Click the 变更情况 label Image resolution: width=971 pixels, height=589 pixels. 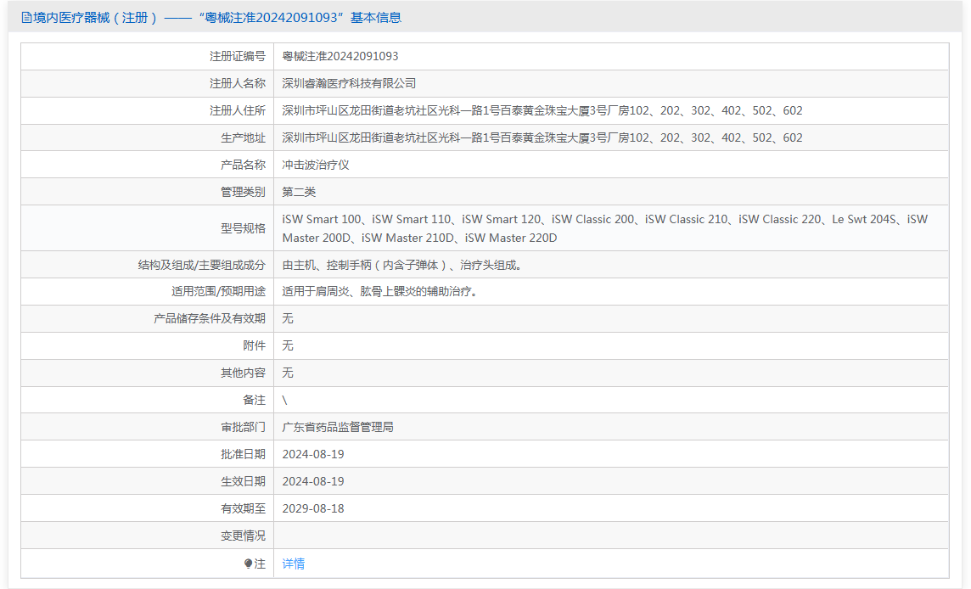click(x=244, y=536)
